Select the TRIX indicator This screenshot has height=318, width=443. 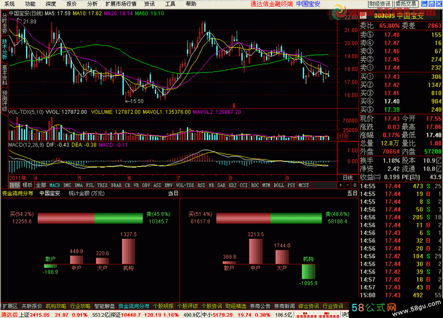[102, 185]
